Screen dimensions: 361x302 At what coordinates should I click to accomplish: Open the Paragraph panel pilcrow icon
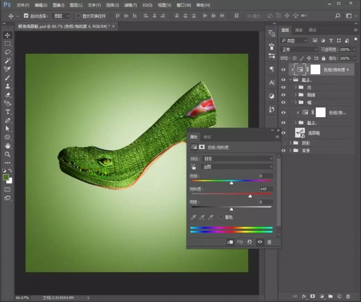pos(272,69)
